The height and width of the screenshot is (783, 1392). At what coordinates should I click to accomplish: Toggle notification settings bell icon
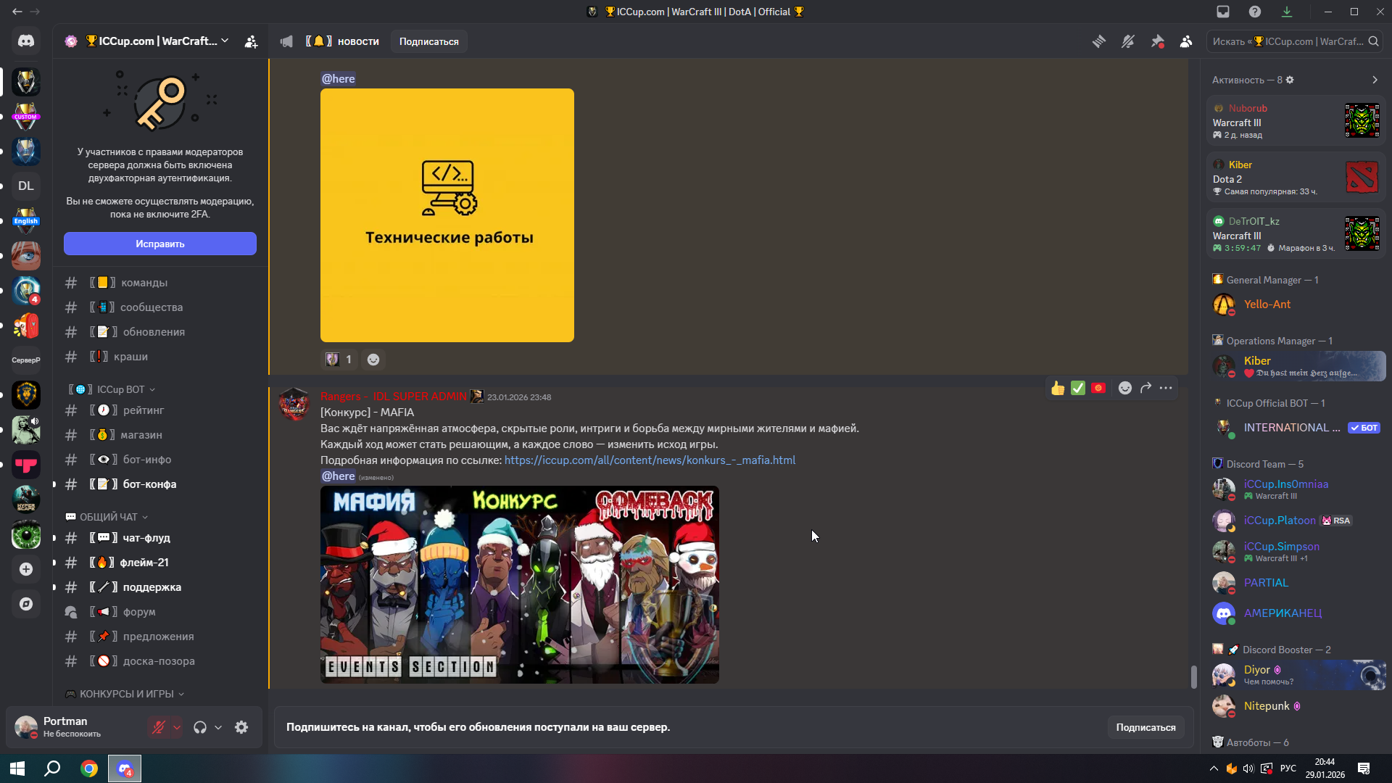tap(1128, 41)
